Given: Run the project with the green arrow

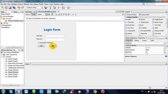Looking at the screenshot, I should 59,8.
